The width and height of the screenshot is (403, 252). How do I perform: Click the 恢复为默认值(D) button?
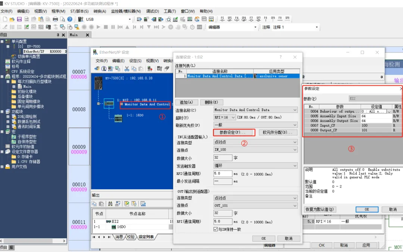[319, 210]
